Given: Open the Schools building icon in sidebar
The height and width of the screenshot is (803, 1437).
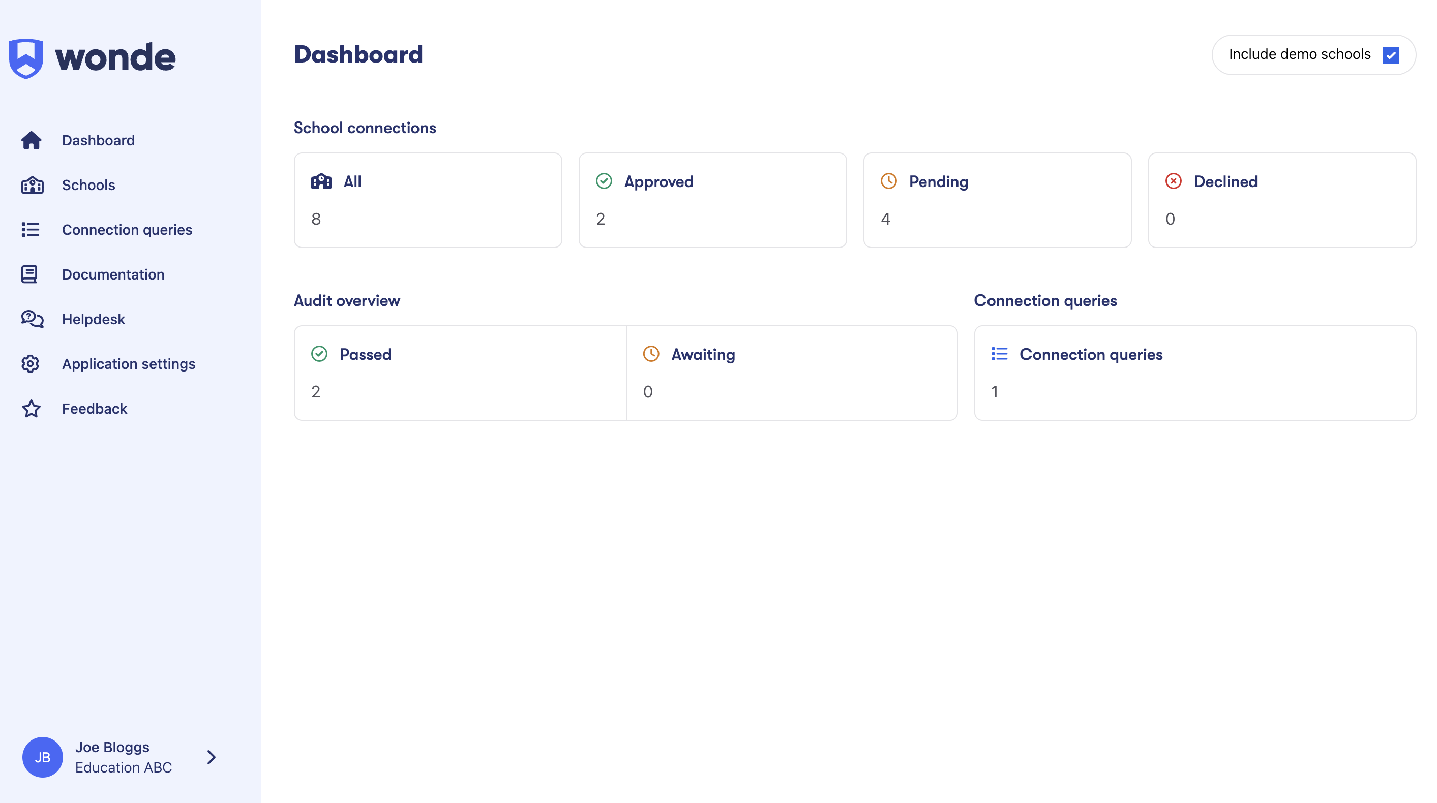Looking at the screenshot, I should (x=32, y=185).
